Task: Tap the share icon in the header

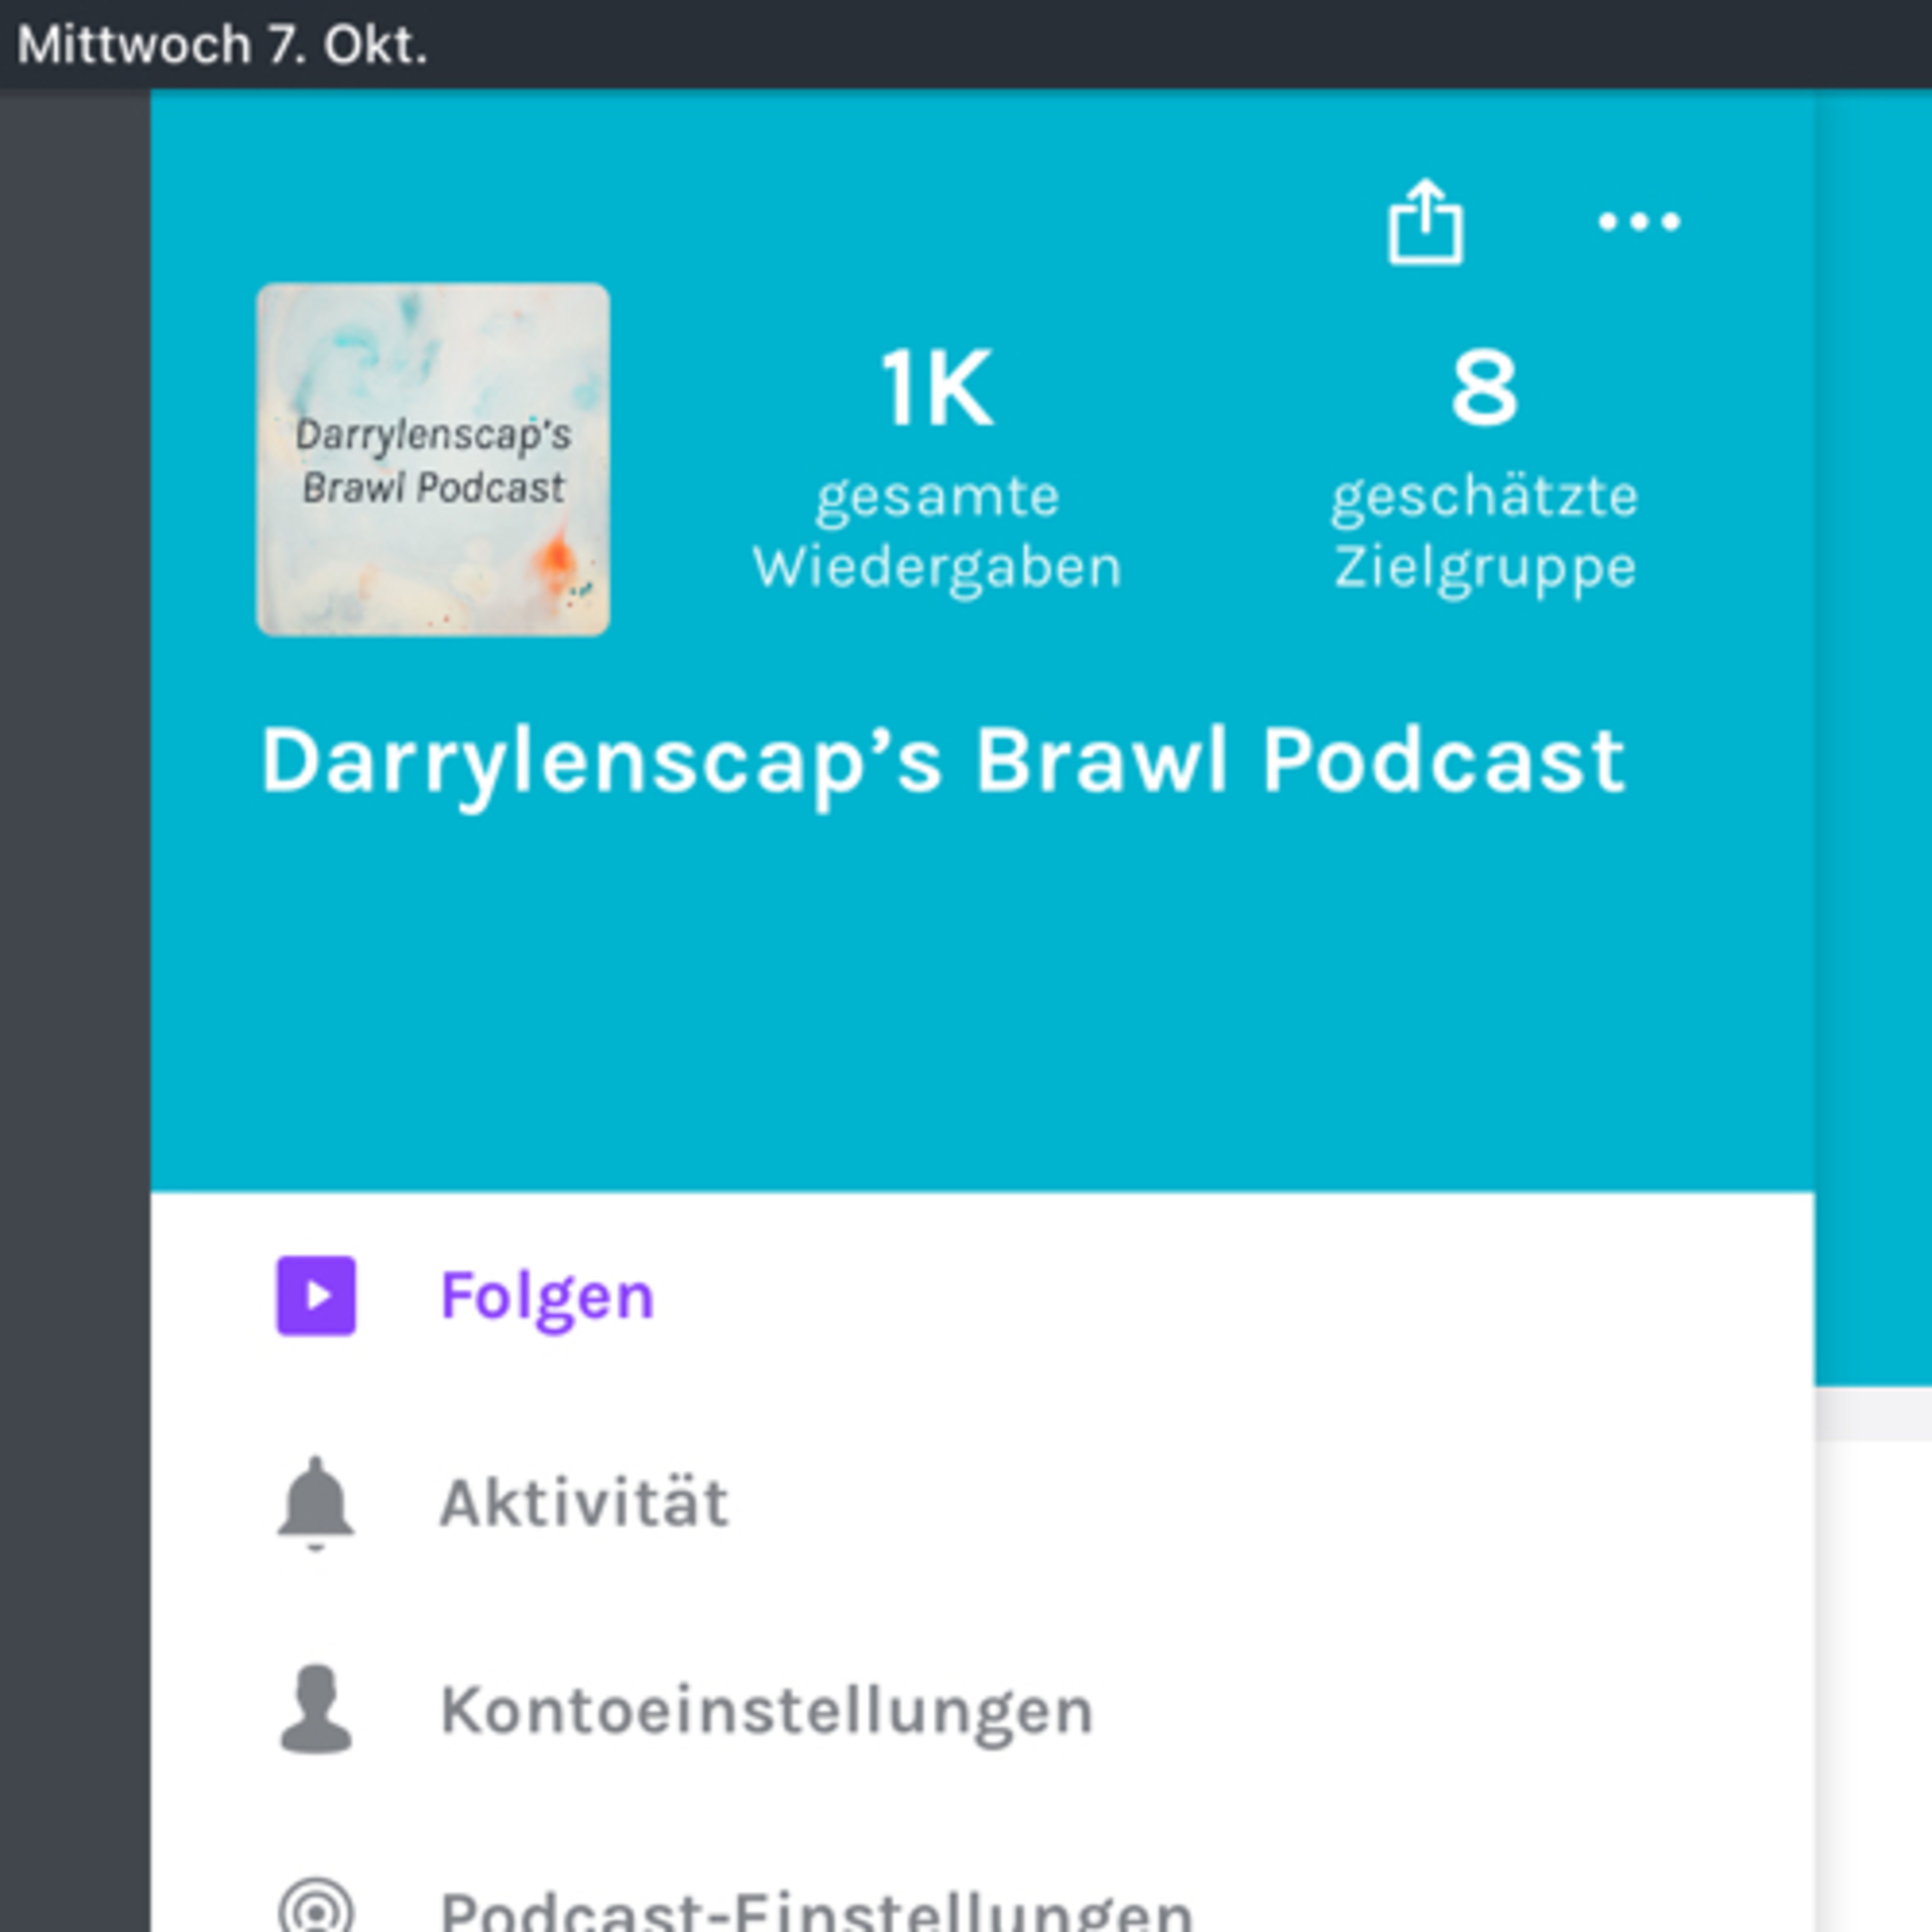Action: point(1425,221)
